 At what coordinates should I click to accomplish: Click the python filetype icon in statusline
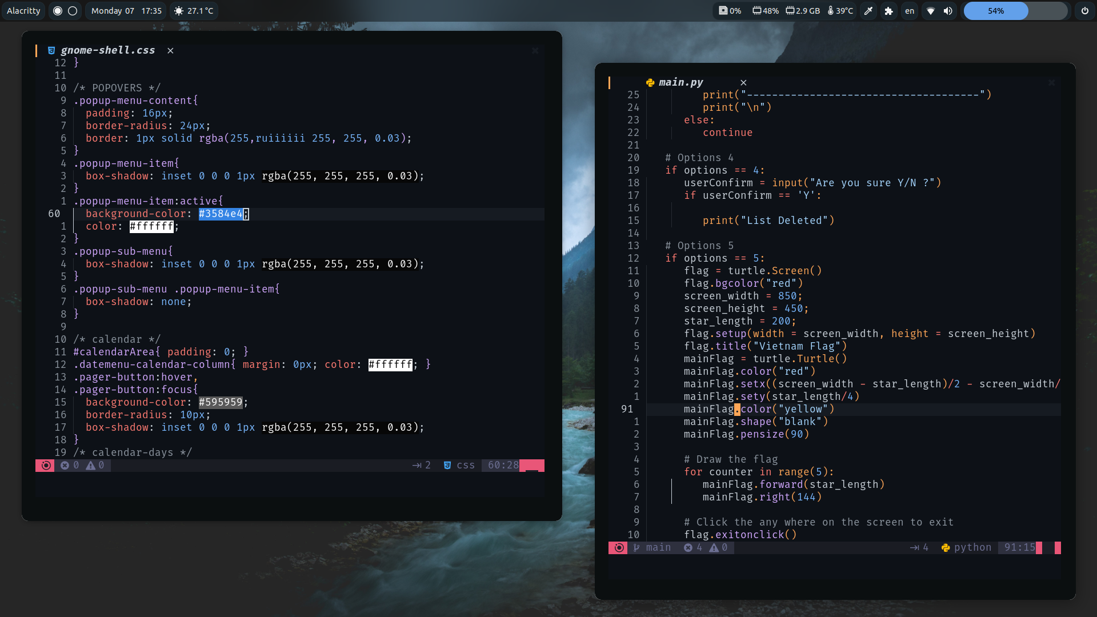(946, 547)
